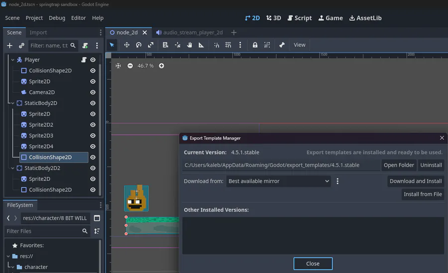Click the node filter name field
The height and width of the screenshot is (273, 448).
[53, 45]
